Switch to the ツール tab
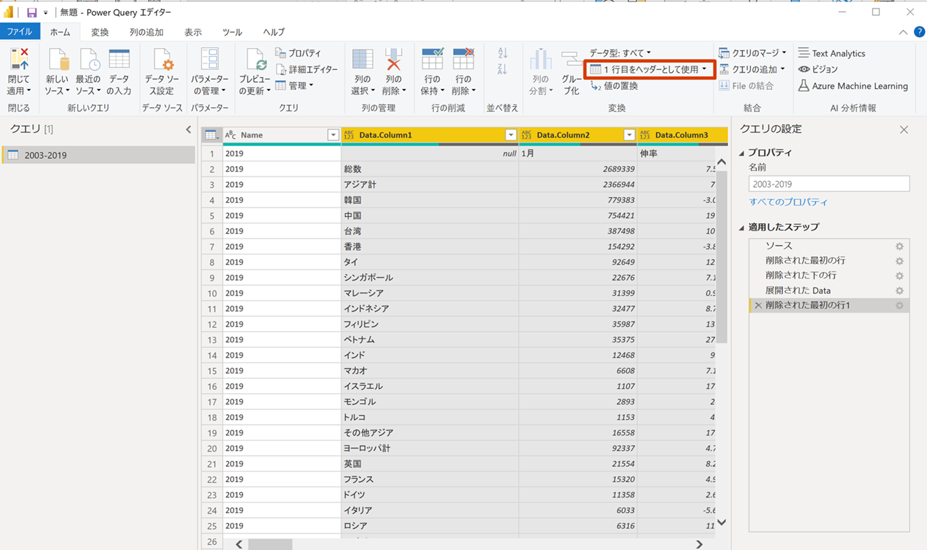This screenshot has width=927, height=550. (232, 32)
